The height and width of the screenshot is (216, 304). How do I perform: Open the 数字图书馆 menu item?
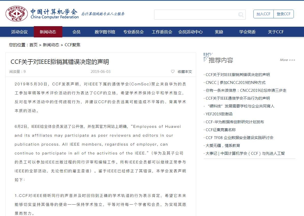(105, 32)
